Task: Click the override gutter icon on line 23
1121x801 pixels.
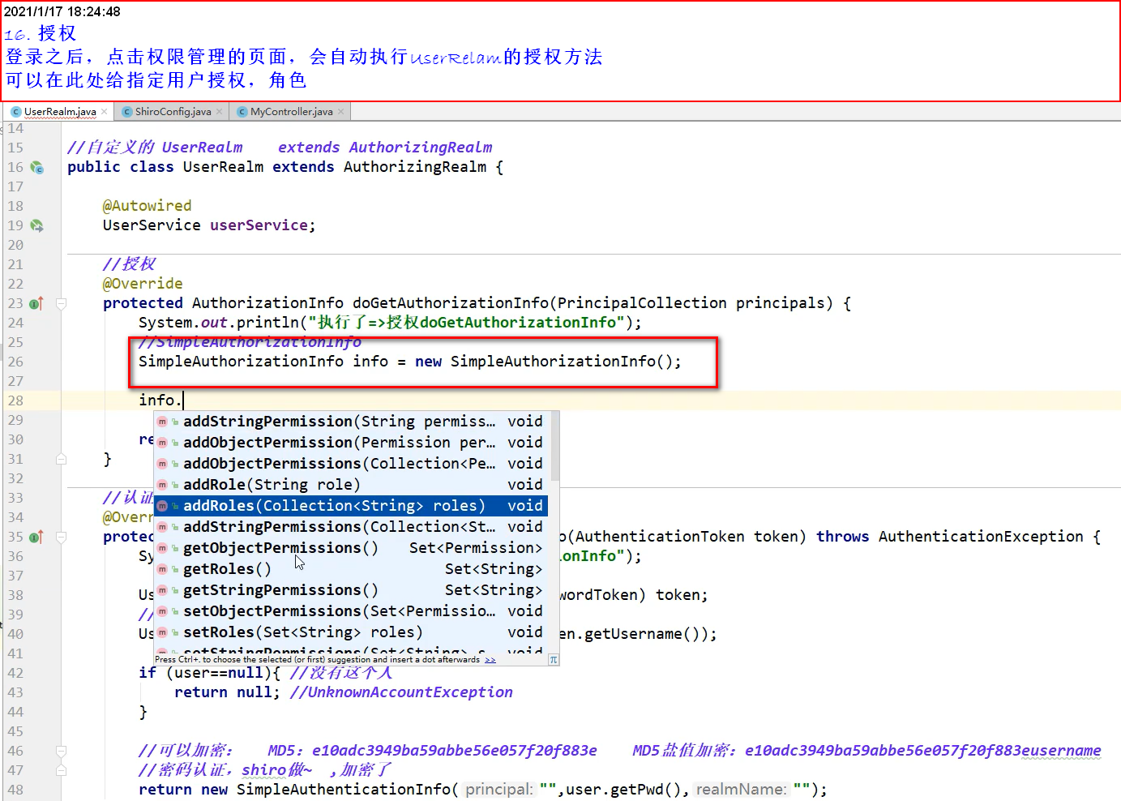Action: point(36,303)
